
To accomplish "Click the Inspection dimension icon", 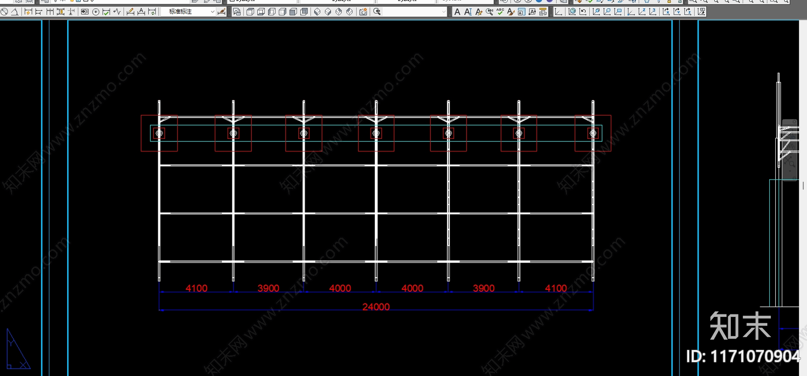I will (106, 12).
